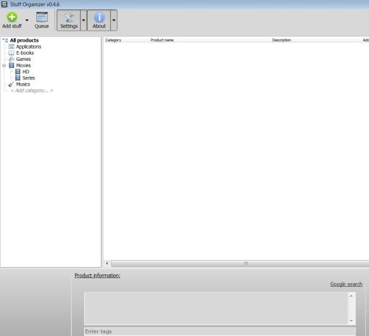Image resolution: width=369 pixels, height=336 pixels.
Task: Select the E-books category icon
Action: [x=11, y=53]
